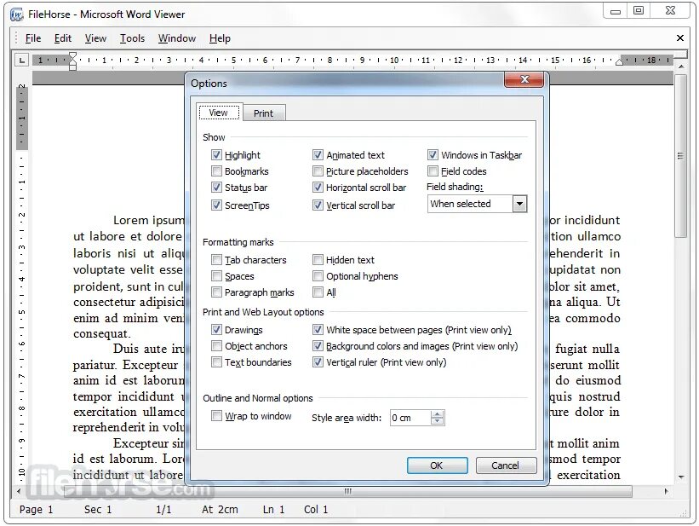Close the Word Viewer window
The height and width of the screenshot is (526, 699).
[670, 10]
